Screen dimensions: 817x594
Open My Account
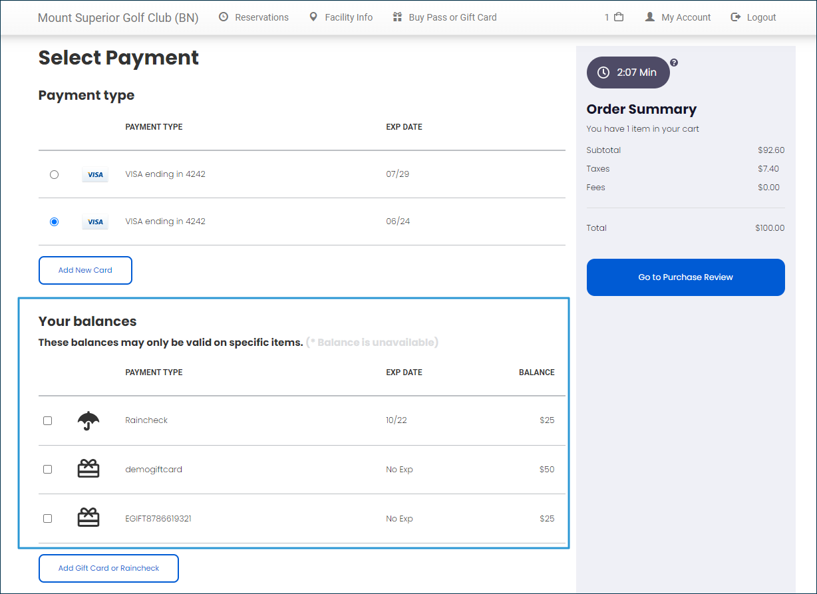click(x=678, y=17)
